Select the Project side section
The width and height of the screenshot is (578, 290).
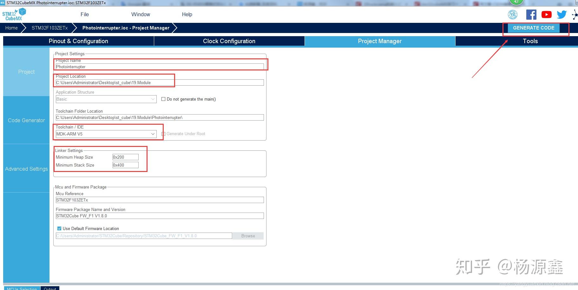click(x=26, y=72)
